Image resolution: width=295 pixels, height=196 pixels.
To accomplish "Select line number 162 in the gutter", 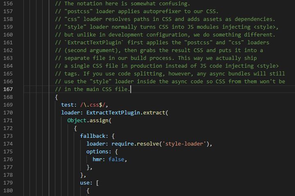I will 8,50.
